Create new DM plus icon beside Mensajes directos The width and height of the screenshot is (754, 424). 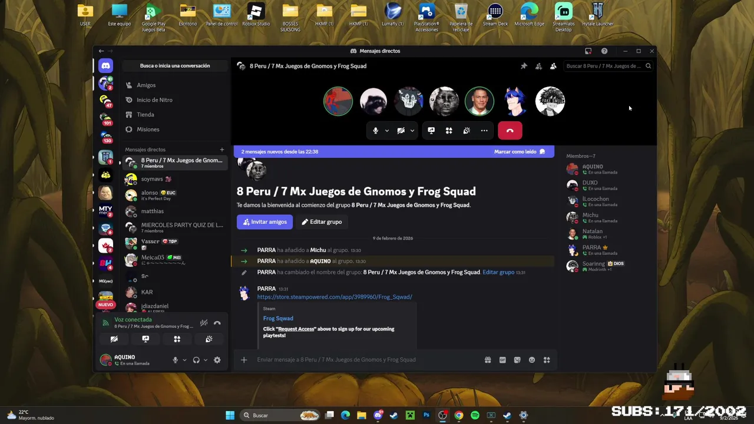[222, 150]
